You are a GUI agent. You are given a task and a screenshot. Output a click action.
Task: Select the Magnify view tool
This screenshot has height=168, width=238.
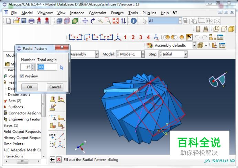click(100, 21)
